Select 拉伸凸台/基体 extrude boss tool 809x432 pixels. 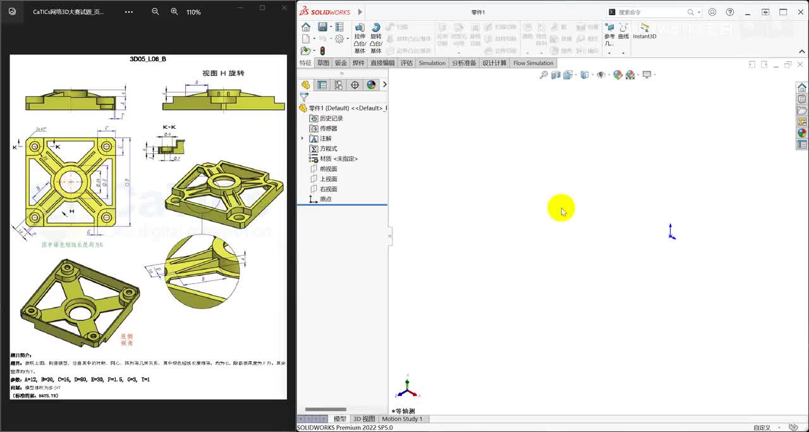click(360, 39)
